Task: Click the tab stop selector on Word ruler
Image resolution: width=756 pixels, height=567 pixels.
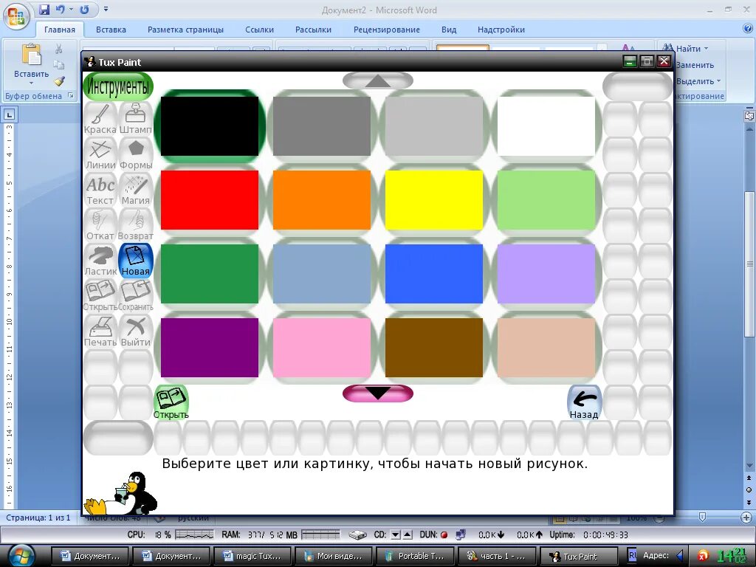Action: pos(9,114)
